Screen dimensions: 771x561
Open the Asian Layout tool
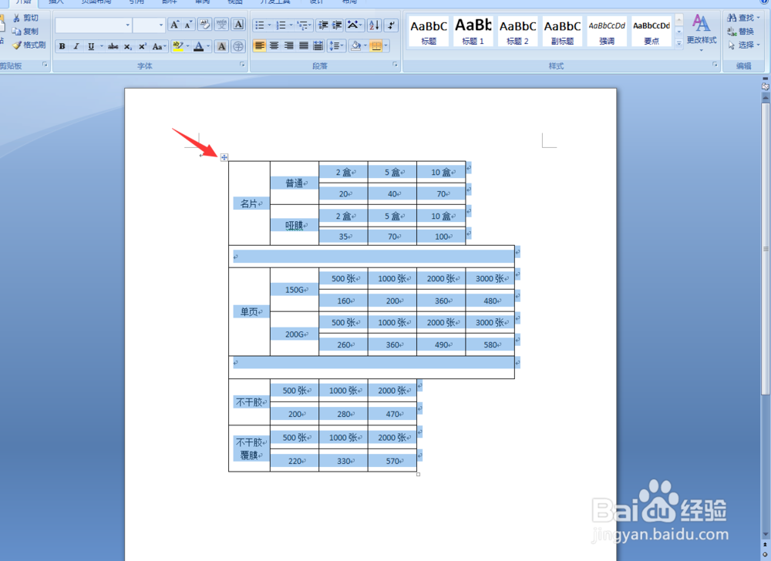pos(354,25)
